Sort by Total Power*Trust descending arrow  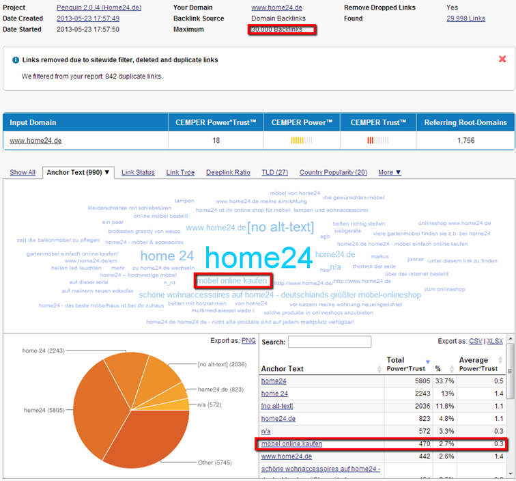[428, 362]
